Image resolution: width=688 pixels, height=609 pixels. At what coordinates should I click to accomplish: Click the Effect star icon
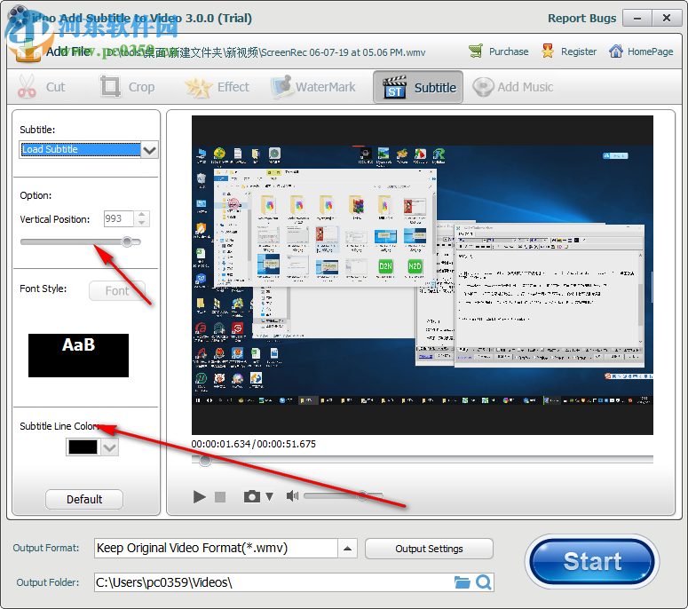click(198, 86)
